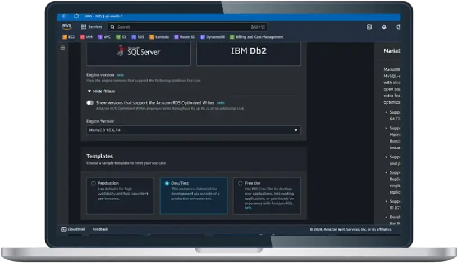Click the refresh icon beside the back arrow
This screenshot has width=458, height=263.
[x=76, y=16]
